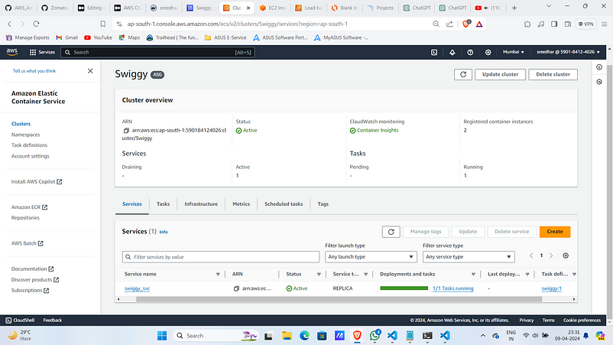Open the 1/1 Tasks running link

(x=452, y=288)
